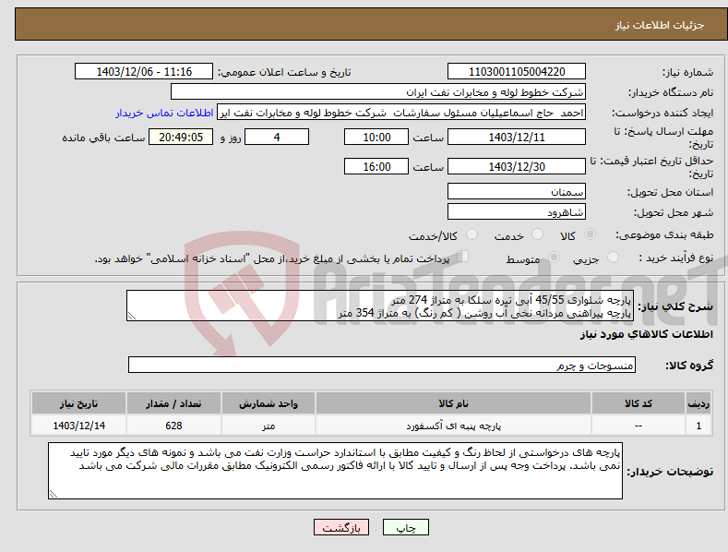This screenshot has width=728, height=552.
Task: Click the price validity time 16:00
Action: 376,166
